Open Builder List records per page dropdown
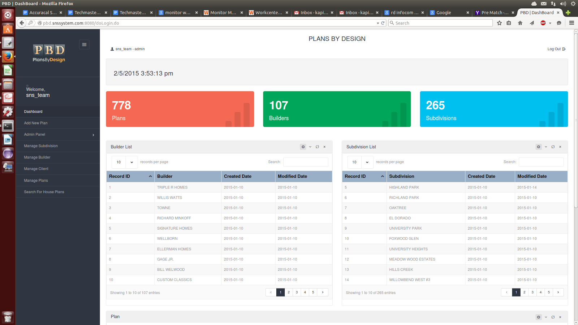 125,162
